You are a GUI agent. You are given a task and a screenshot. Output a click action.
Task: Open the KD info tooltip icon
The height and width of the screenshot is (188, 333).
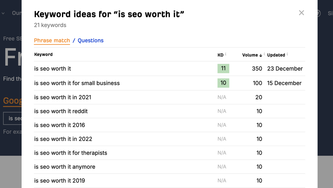point(225,54)
